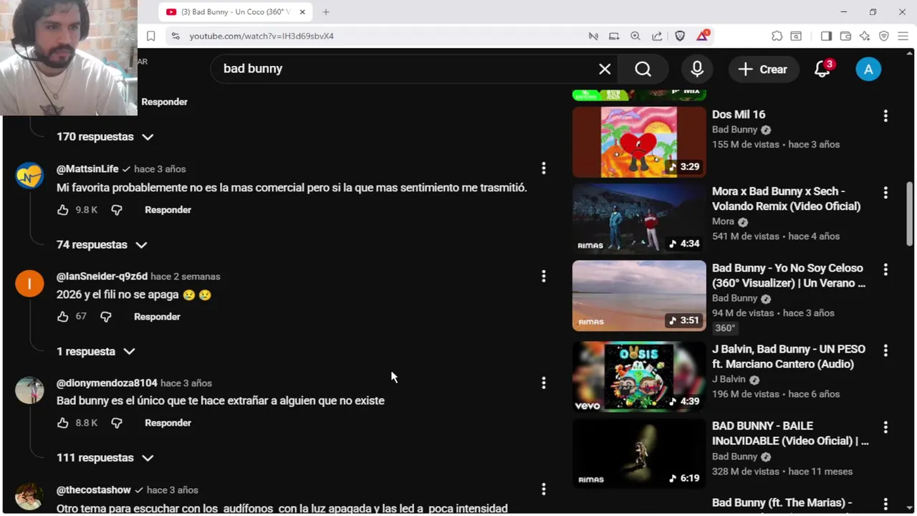Expand 1 respuesta reply
This screenshot has height=516, width=917.
coord(96,351)
